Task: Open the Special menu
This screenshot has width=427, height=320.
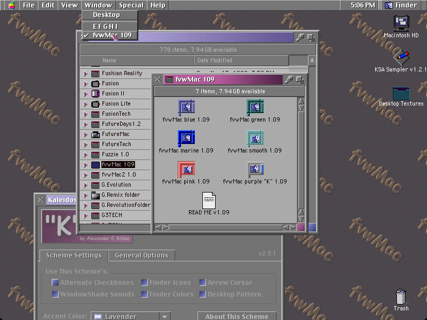Action: click(x=131, y=5)
